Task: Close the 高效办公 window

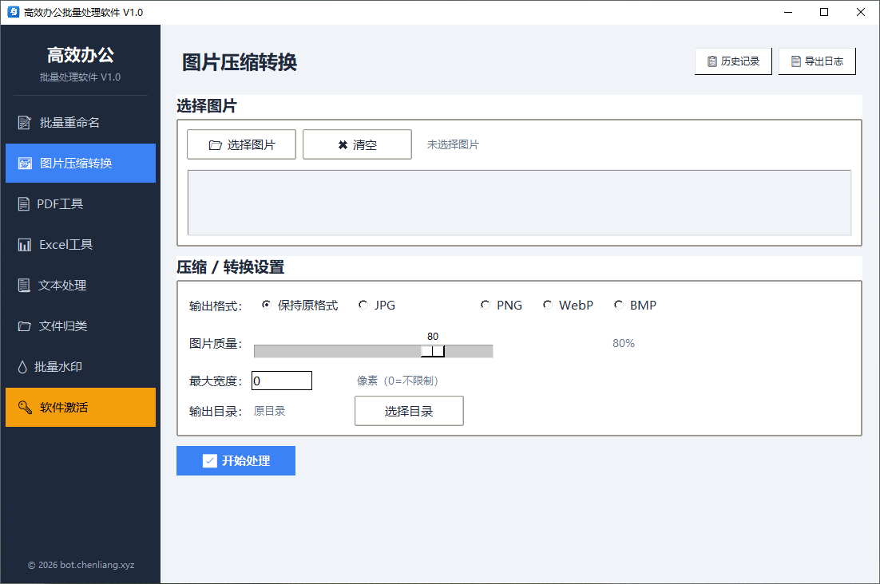Action: pyautogui.click(x=860, y=12)
